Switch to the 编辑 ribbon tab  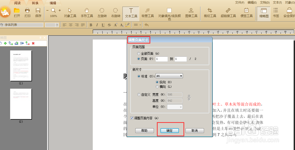click(53, 3)
